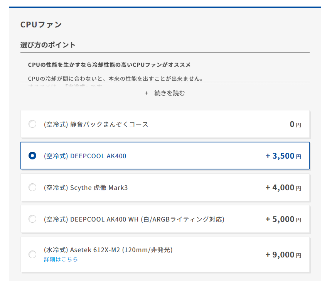Click the + 5,000円 price text
The height and width of the screenshot is (281, 327).
(x=283, y=219)
